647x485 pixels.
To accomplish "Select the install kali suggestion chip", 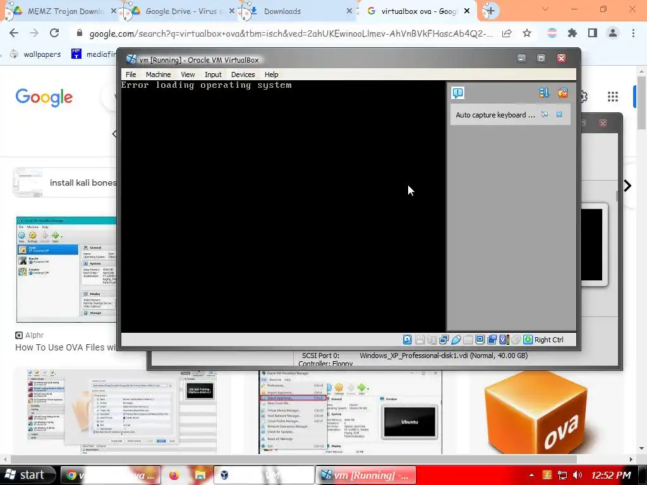I will point(65,183).
